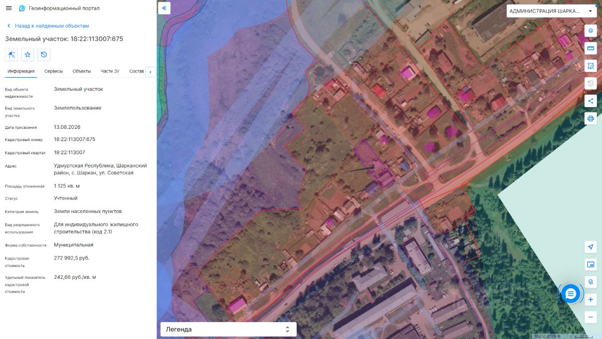Expand the Легенда panel

[229, 329]
